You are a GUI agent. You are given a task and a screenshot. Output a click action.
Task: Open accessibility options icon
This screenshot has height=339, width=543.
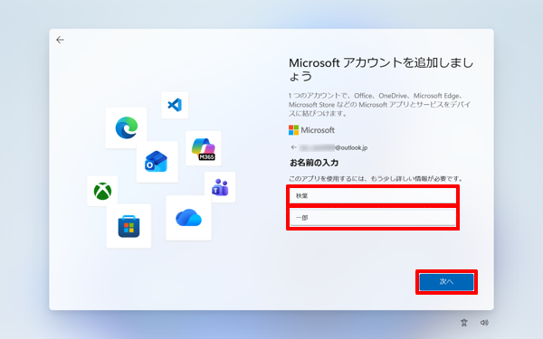click(x=464, y=323)
